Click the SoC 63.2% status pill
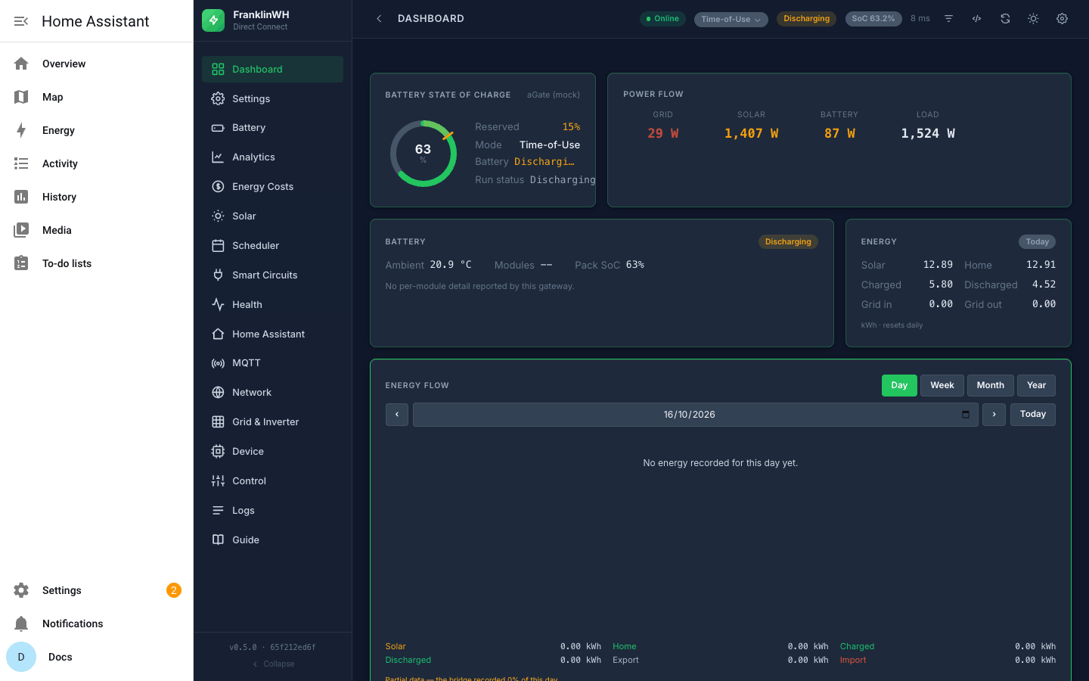 [873, 19]
